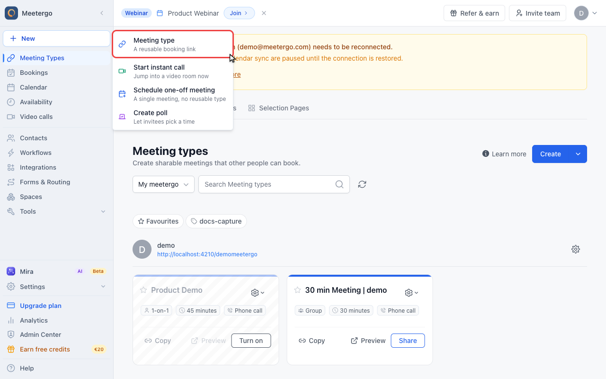Toggle the docs-capture tag filter
Viewport: 606px width, 379px height.
(x=216, y=221)
